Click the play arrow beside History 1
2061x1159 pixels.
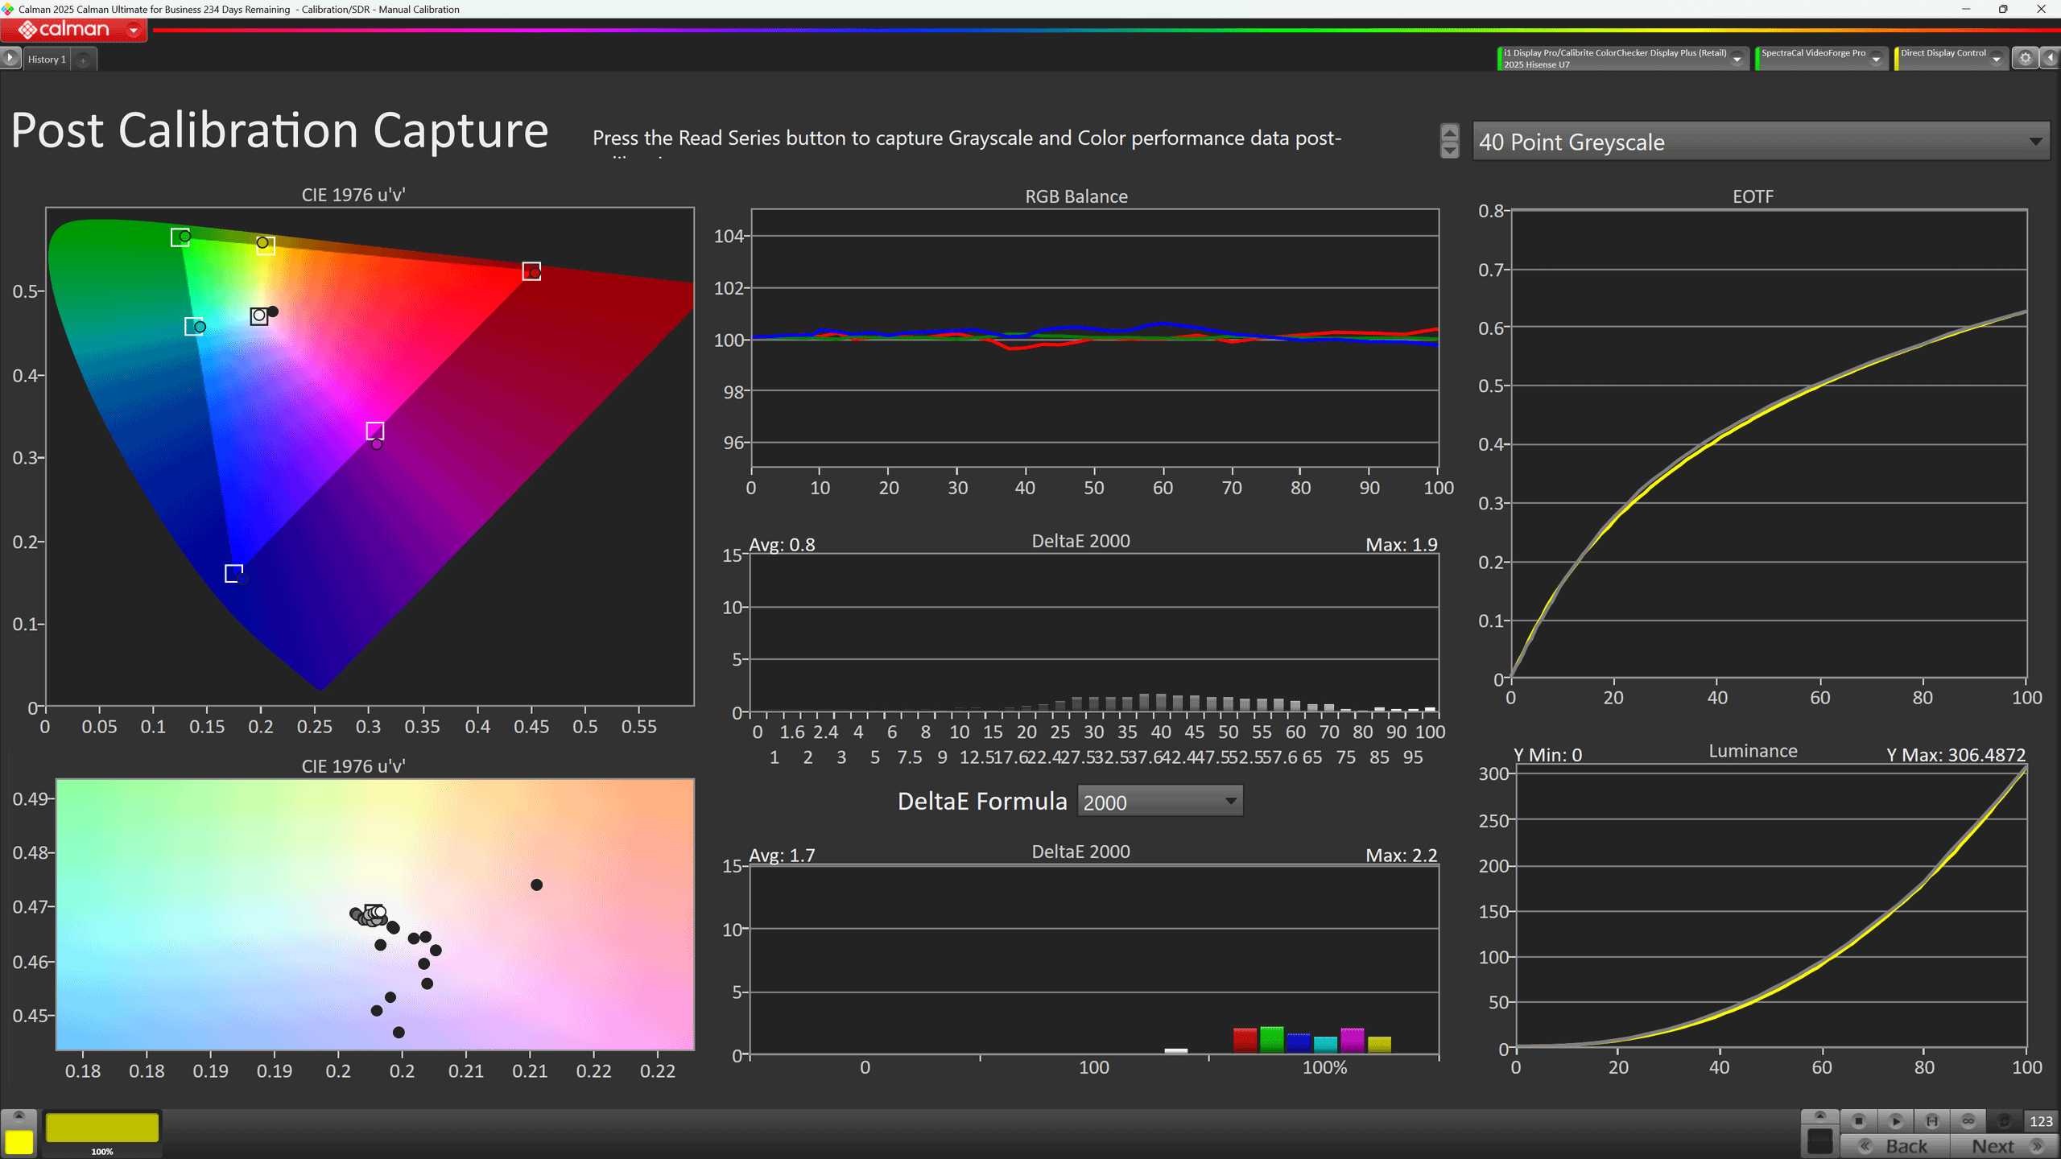tap(10, 58)
